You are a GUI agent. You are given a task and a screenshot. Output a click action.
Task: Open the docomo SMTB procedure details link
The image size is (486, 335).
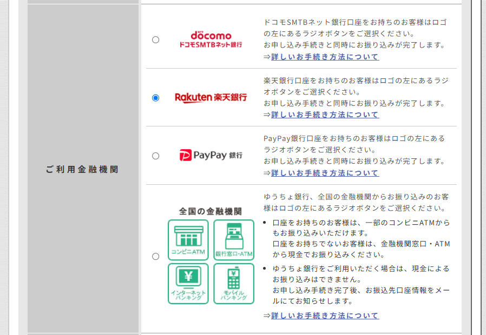pyautogui.click(x=325, y=57)
